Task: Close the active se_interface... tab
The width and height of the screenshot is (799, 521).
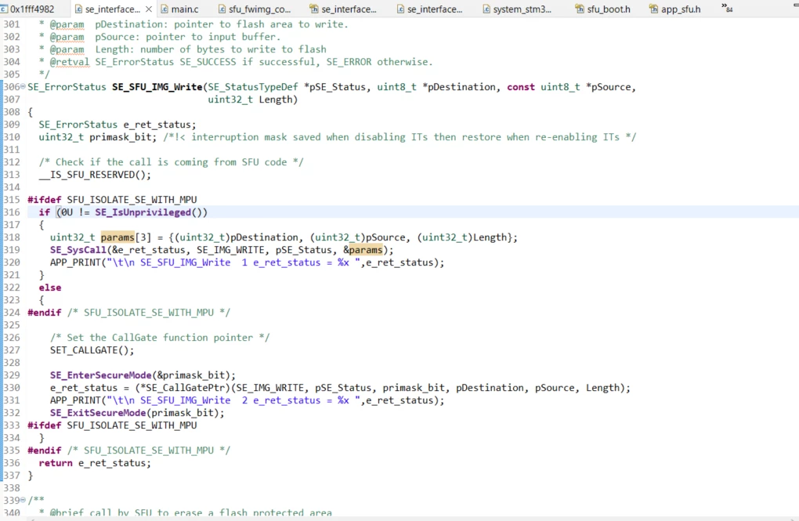Action: [148, 9]
